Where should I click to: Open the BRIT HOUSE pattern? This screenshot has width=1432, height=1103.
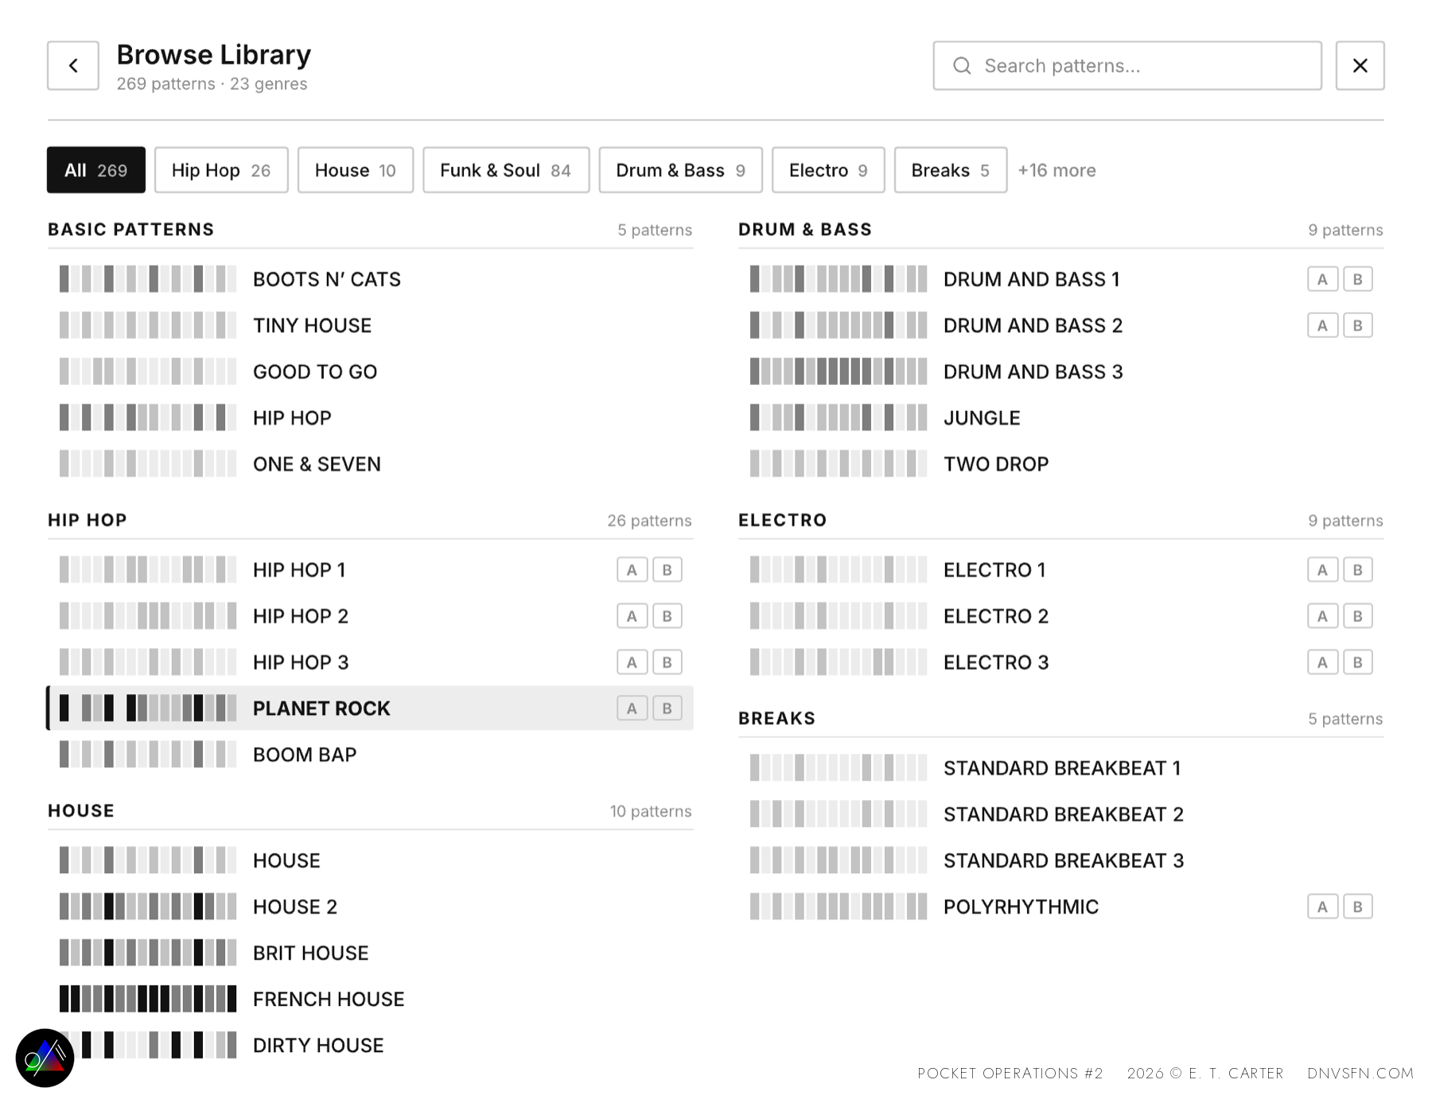(x=370, y=953)
